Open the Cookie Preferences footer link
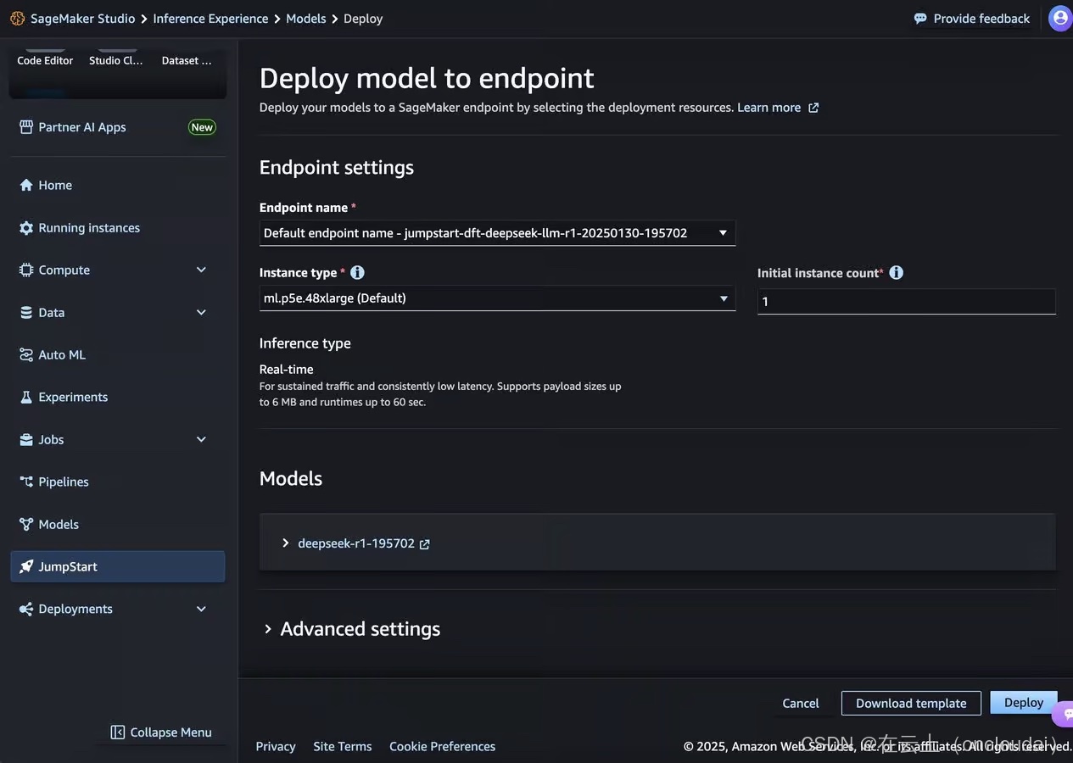 click(442, 746)
